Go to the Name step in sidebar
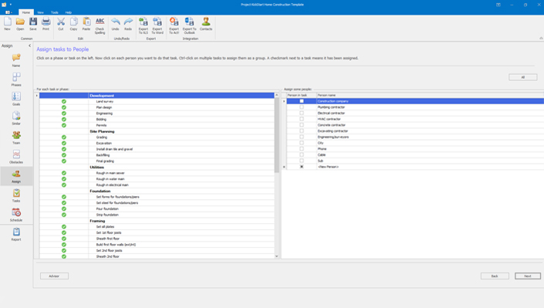Screen dimensions: 544x308 click(16, 60)
